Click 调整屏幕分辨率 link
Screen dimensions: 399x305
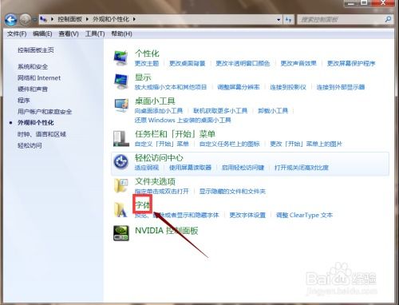[239, 87]
